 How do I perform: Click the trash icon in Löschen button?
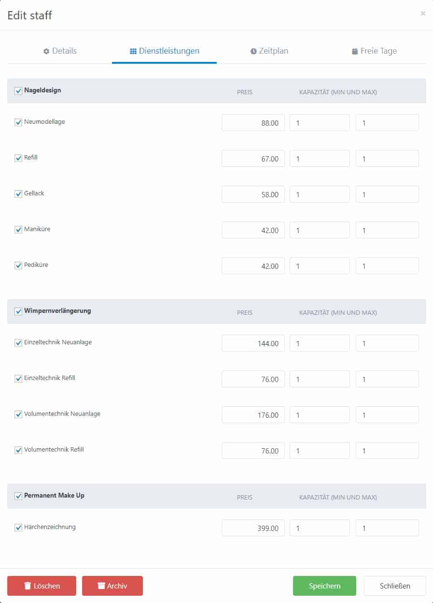27,586
